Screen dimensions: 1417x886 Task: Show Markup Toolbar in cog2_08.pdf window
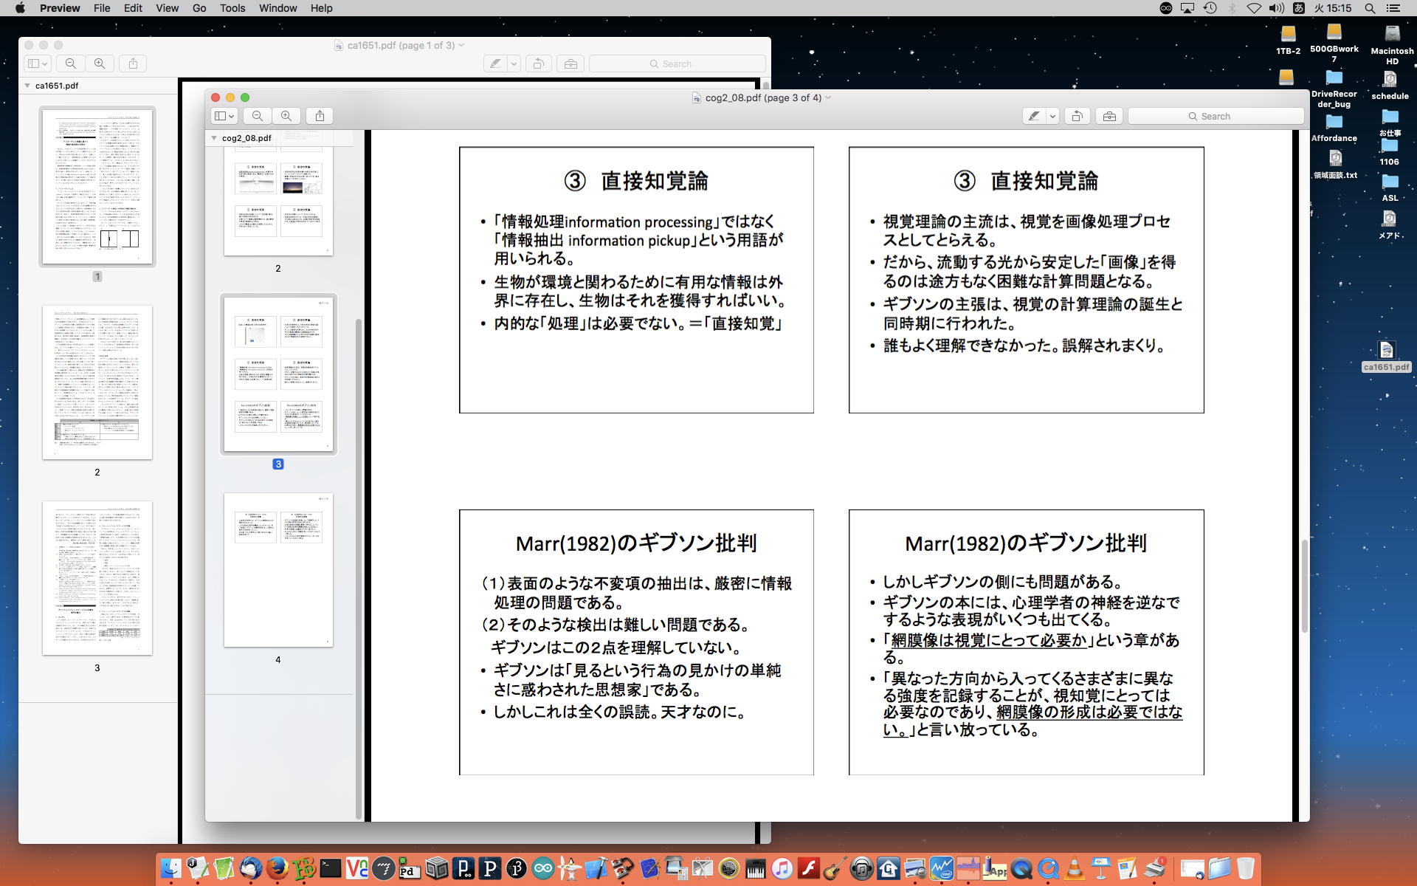pos(1109,116)
